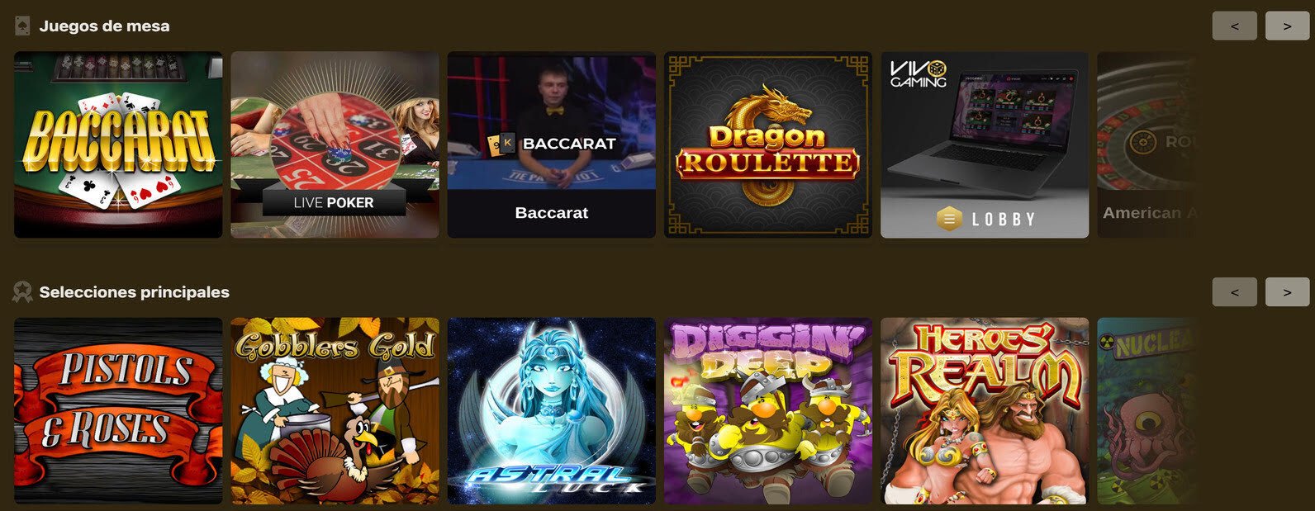Show next Selecciones principales games

(1287, 291)
